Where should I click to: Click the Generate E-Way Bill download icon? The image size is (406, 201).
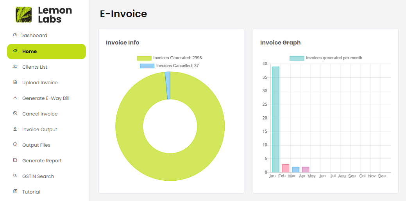15,98
